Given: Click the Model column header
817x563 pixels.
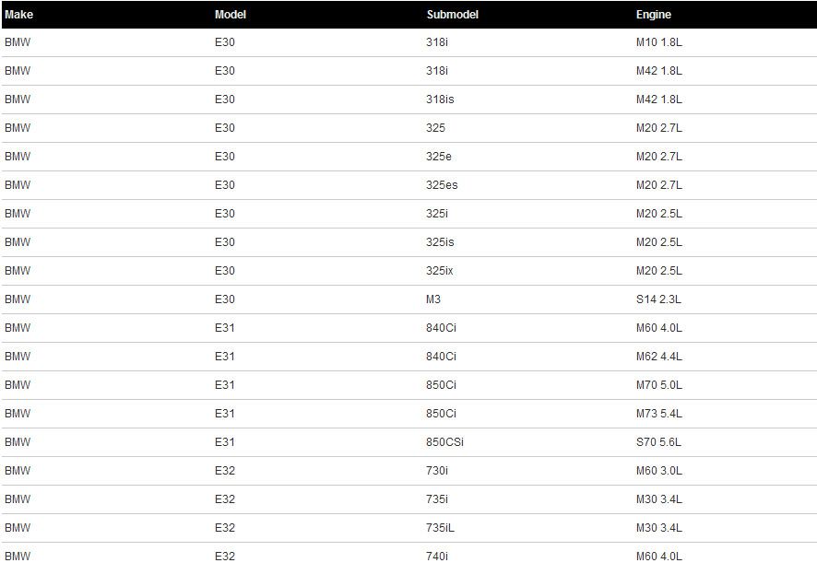Looking at the screenshot, I should click(230, 15).
